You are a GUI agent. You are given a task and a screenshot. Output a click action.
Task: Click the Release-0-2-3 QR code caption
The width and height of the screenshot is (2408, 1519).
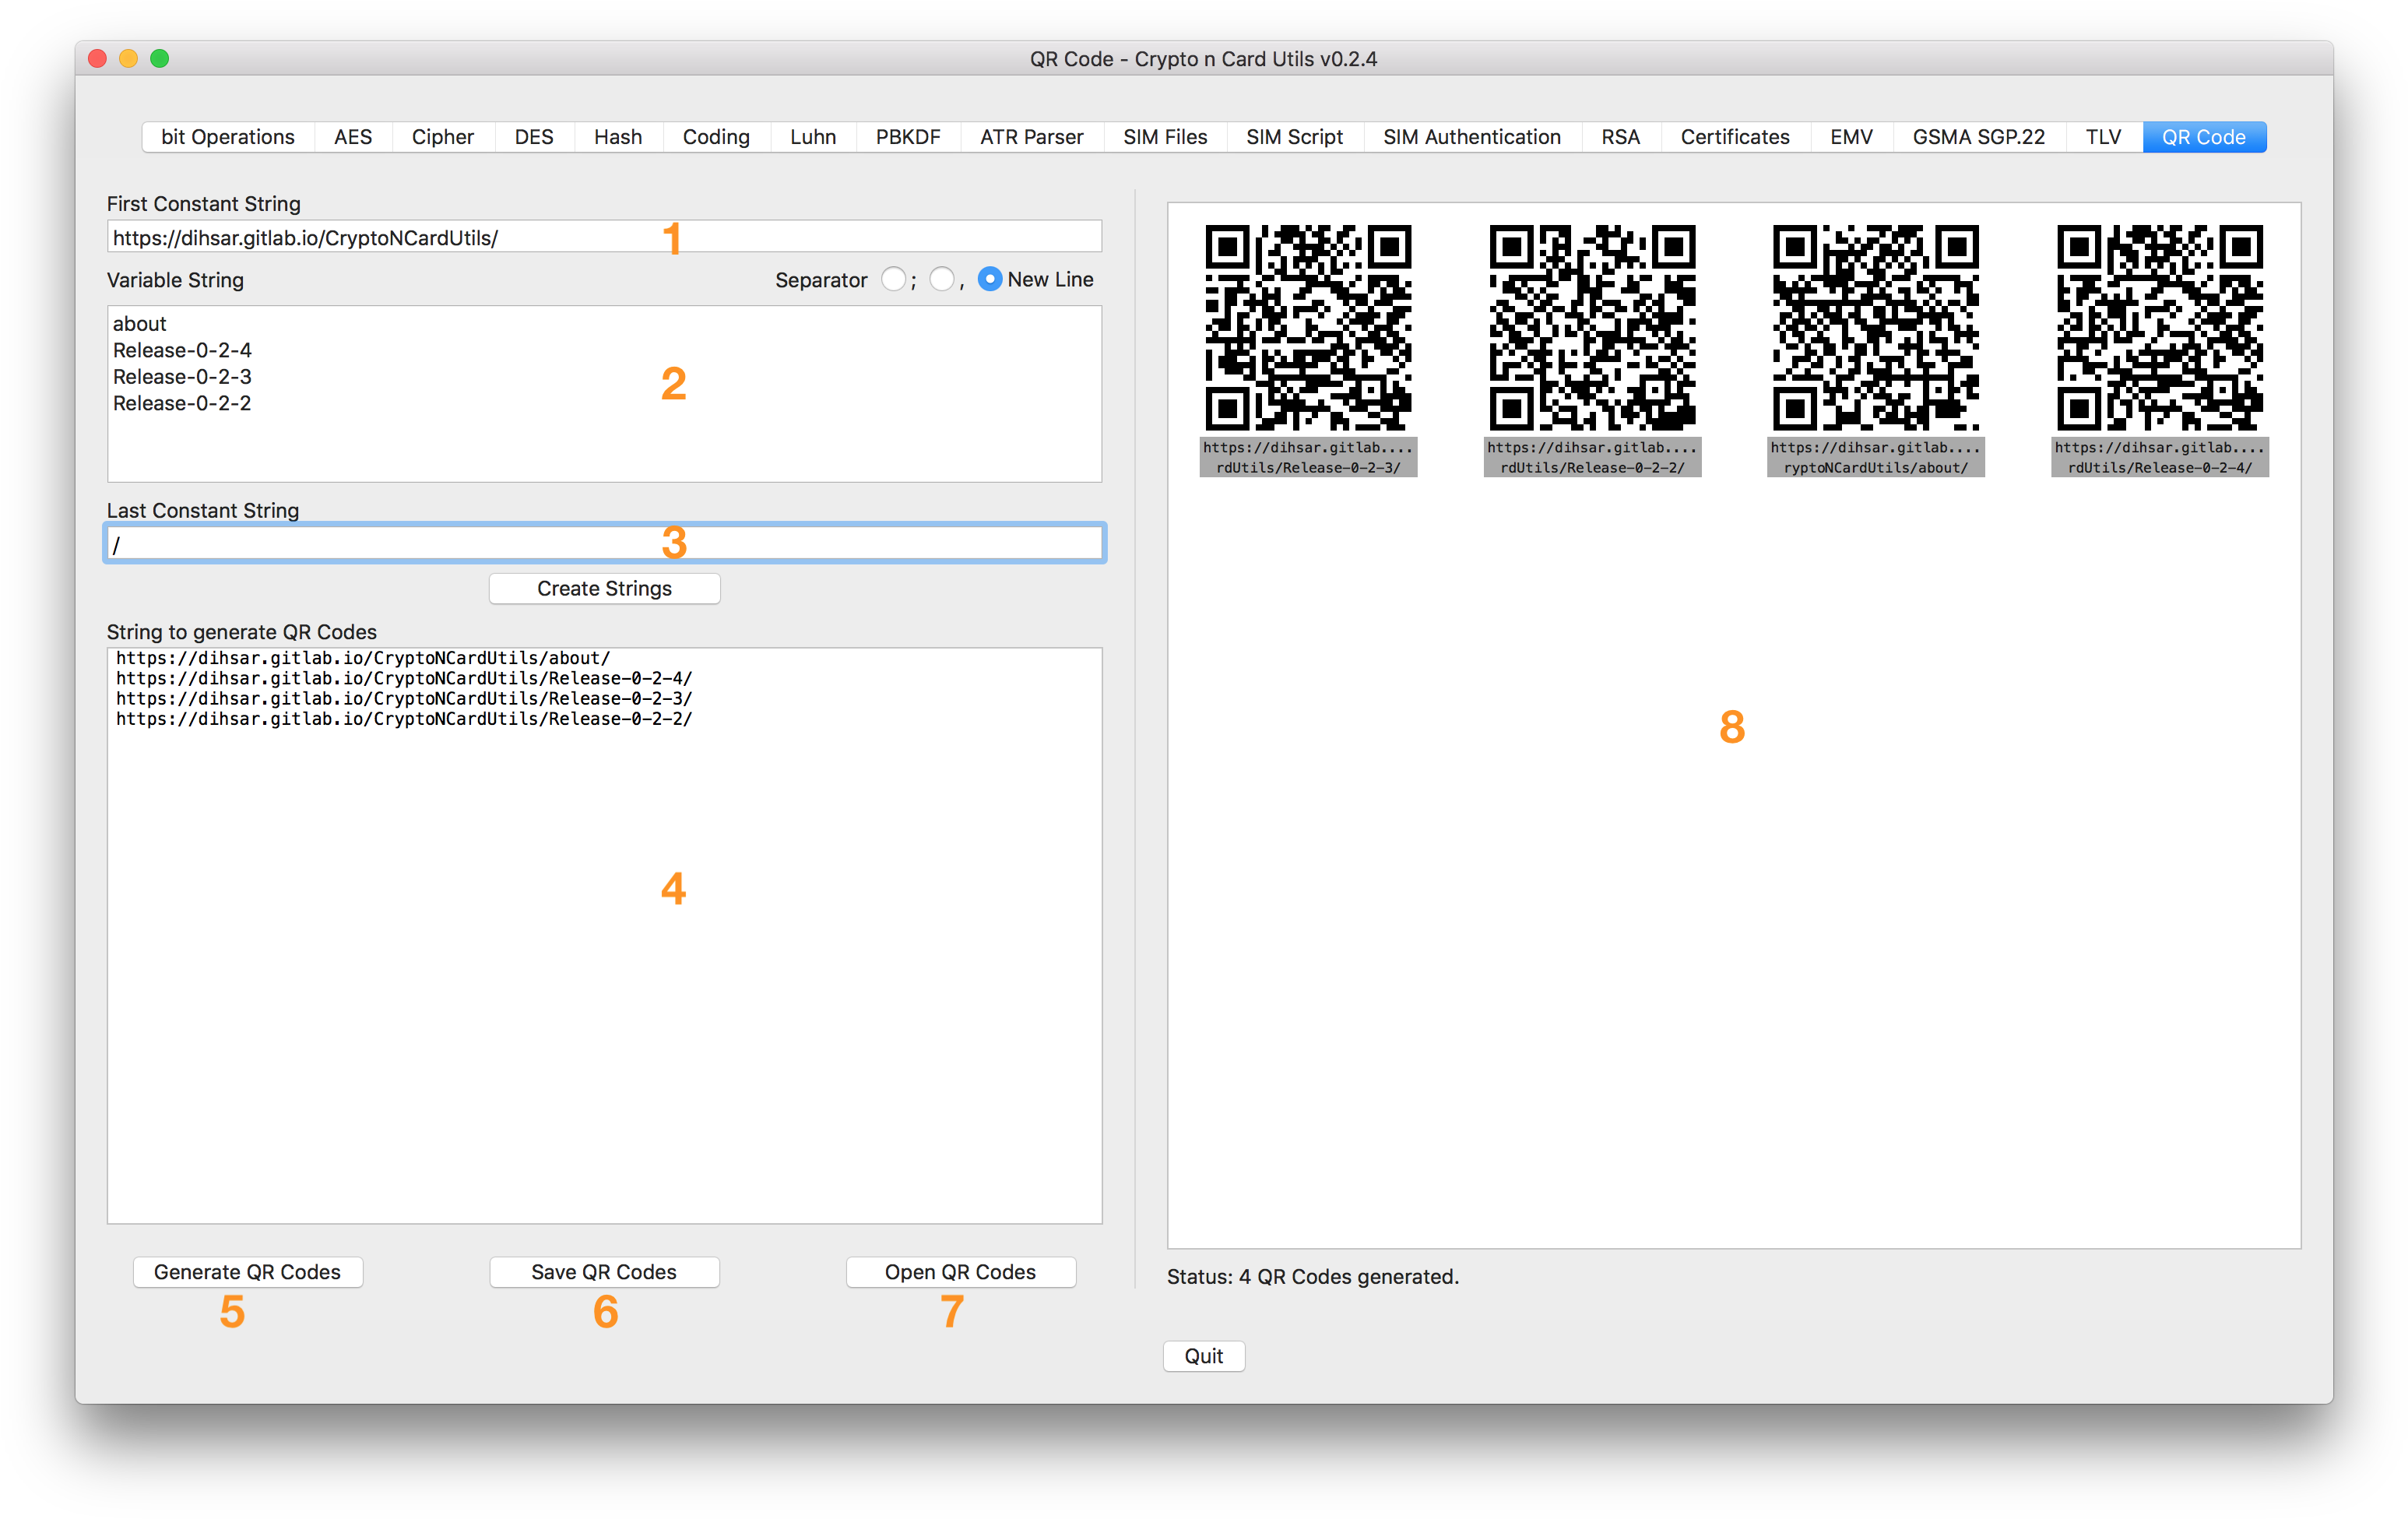coord(1308,457)
